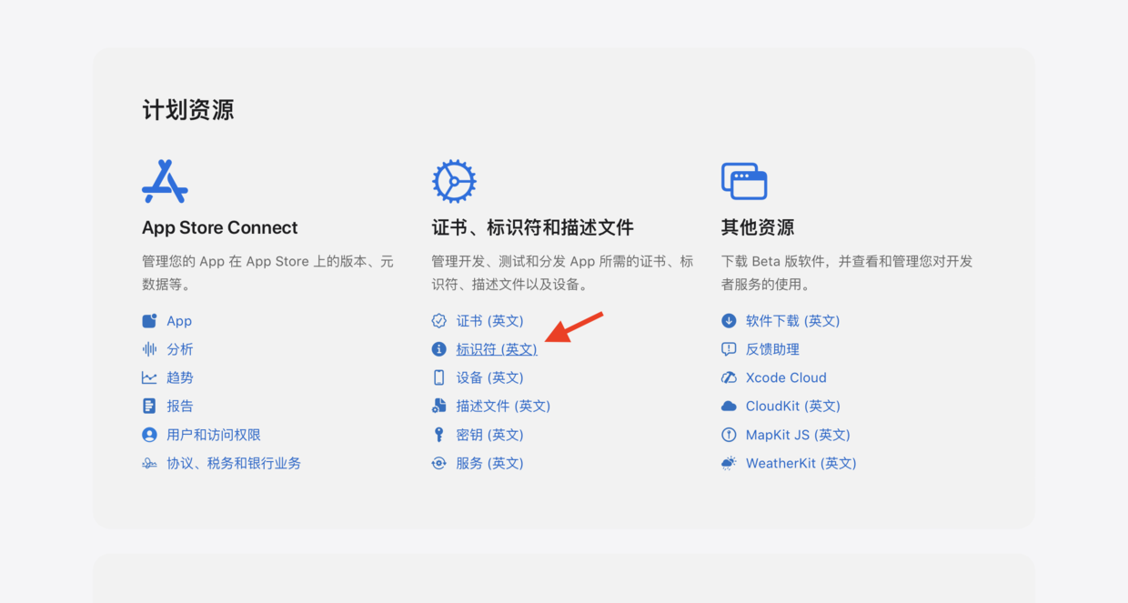The image size is (1128, 603).
Task: Open the 密钥 (英文) link
Action: pos(490,435)
